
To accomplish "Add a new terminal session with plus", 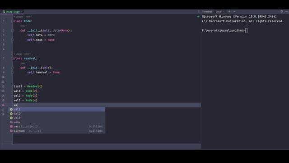I will 229,11.
